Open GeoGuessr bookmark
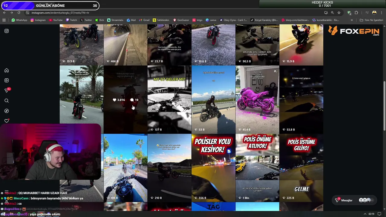The image size is (386, 217). coord(181,20)
